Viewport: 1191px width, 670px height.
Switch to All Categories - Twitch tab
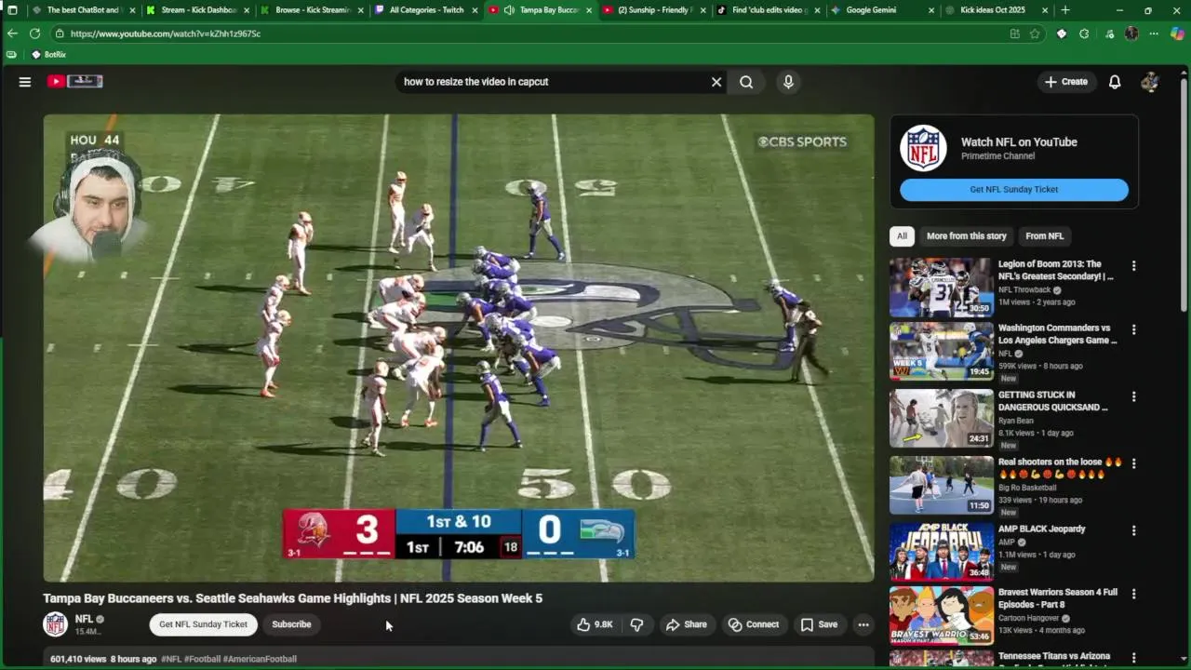click(426, 10)
